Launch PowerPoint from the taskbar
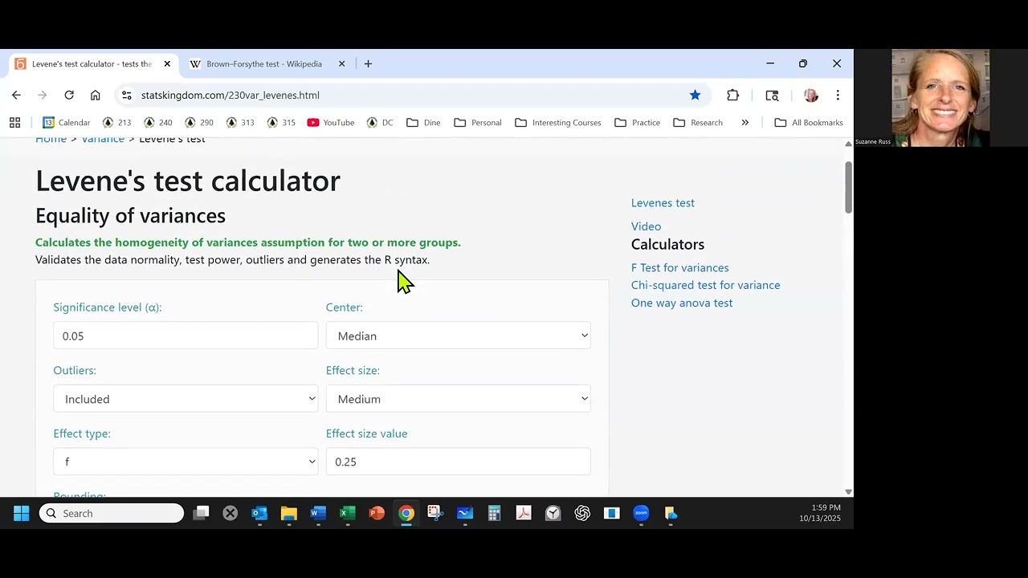 coord(377,513)
